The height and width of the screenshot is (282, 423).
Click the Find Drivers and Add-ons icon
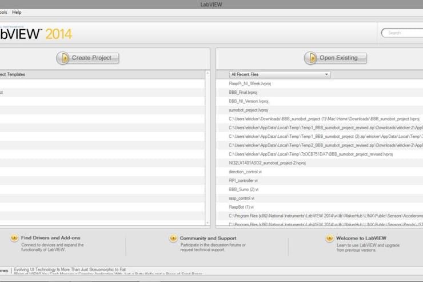pos(14,238)
